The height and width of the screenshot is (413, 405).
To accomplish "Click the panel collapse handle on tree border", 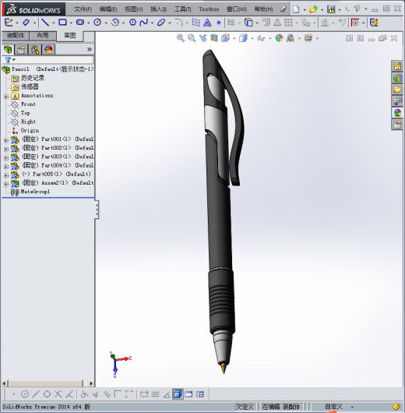I will (97, 210).
